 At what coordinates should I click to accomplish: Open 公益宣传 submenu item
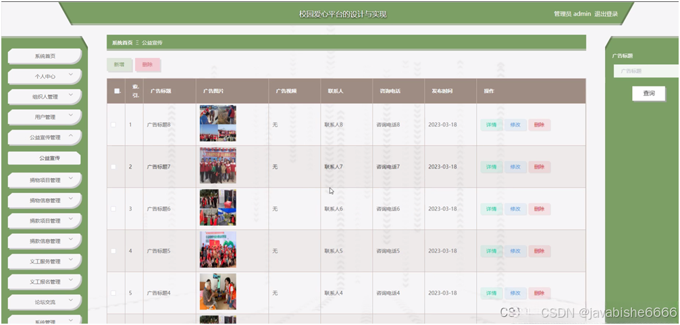coord(45,158)
